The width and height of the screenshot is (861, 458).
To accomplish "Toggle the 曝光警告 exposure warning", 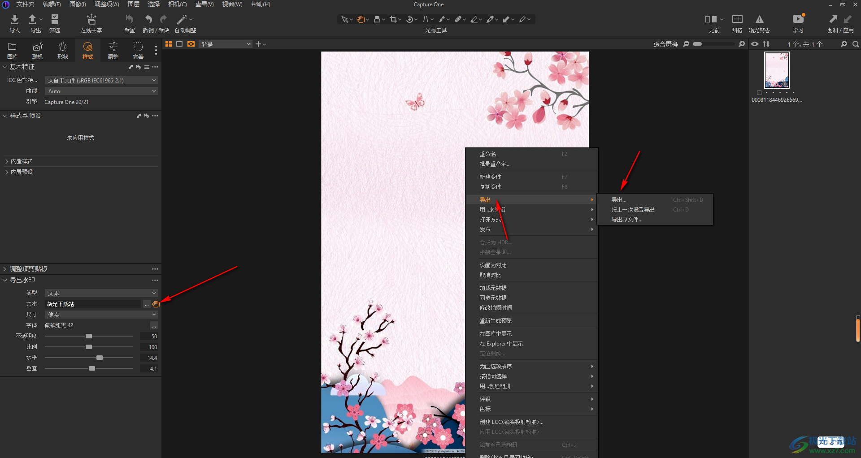I will coord(759,19).
